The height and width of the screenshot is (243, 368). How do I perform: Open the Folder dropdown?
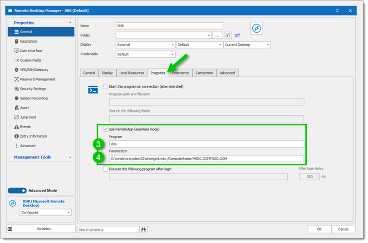click(209, 35)
